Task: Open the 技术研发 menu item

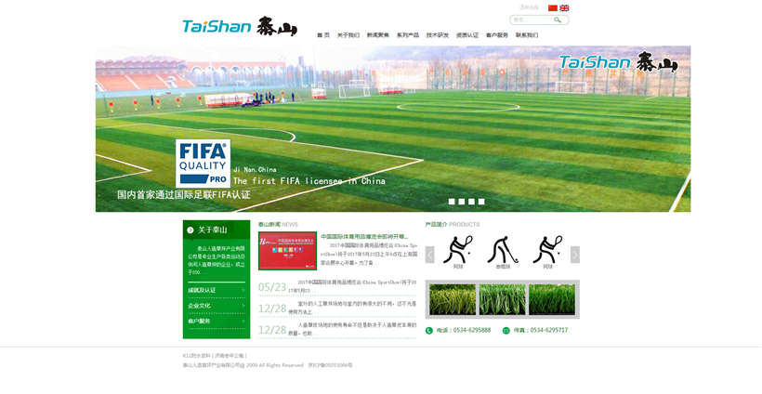Action: coord(438,35)
